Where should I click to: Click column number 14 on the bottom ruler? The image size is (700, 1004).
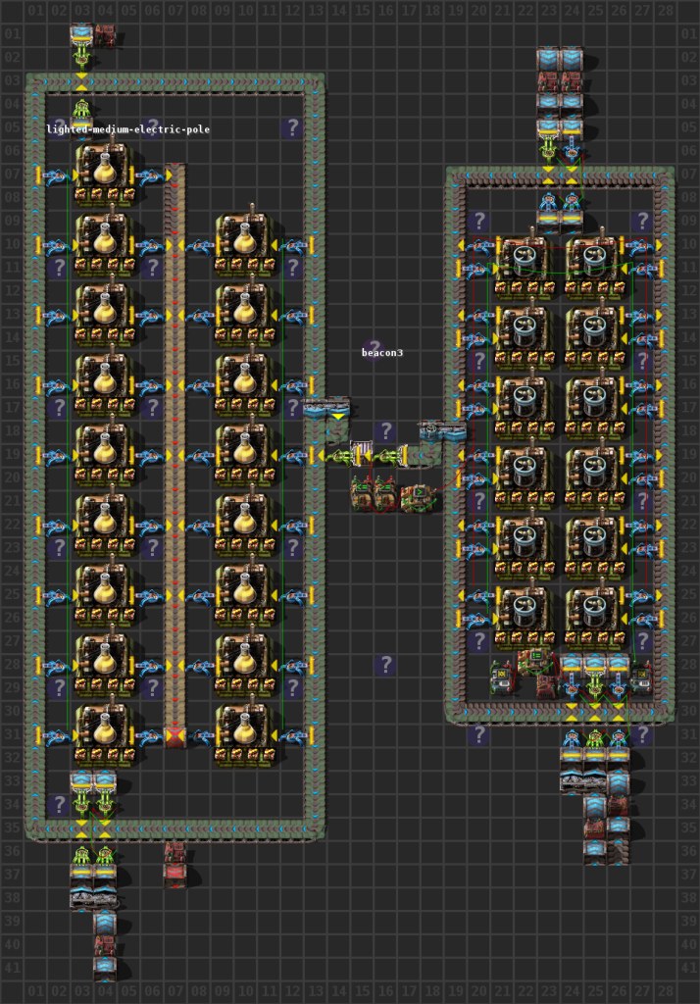click(x=338, y=992)
